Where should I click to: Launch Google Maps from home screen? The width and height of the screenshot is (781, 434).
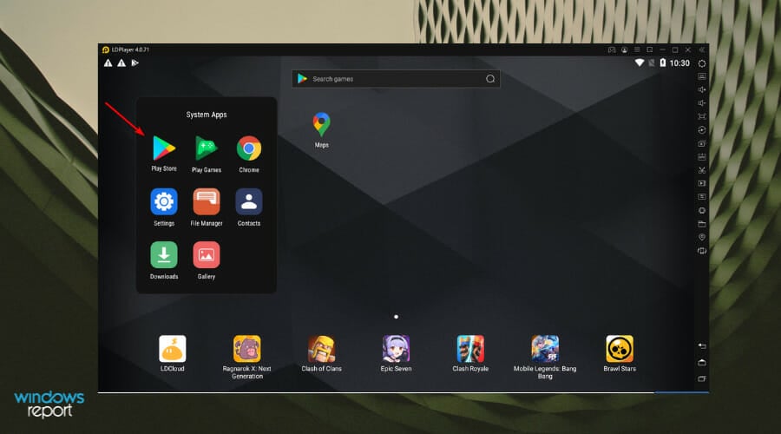321,125
